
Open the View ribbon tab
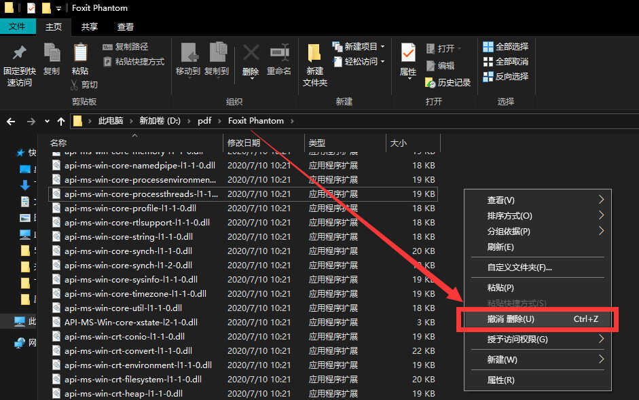pos(126,26)
